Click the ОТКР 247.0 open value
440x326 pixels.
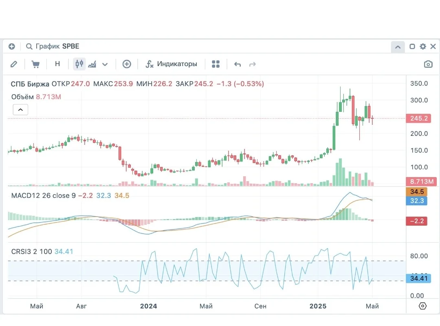click(71, 84)
